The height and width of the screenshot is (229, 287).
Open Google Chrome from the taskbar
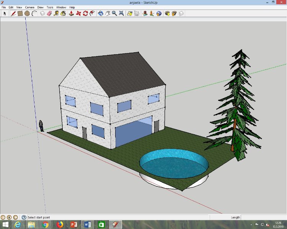[x=46, y=224]
